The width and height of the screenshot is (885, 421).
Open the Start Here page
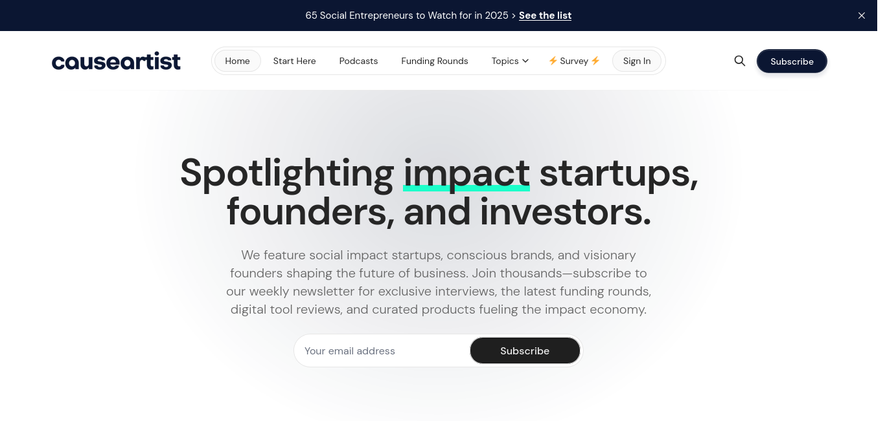click(x=295, y=61)
